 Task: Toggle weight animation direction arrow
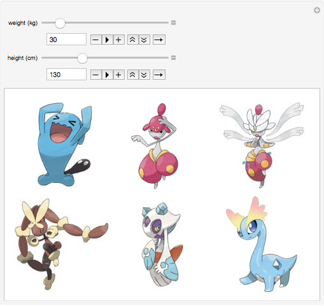[159, 40]
